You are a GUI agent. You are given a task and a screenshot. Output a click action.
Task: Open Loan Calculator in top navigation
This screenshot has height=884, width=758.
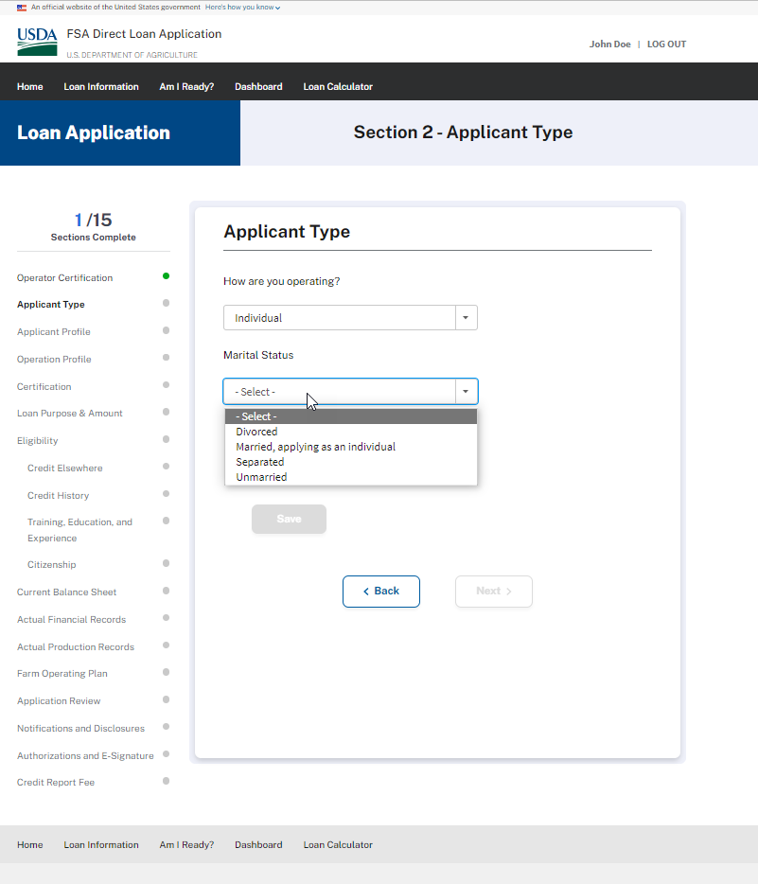click(338, 87)
